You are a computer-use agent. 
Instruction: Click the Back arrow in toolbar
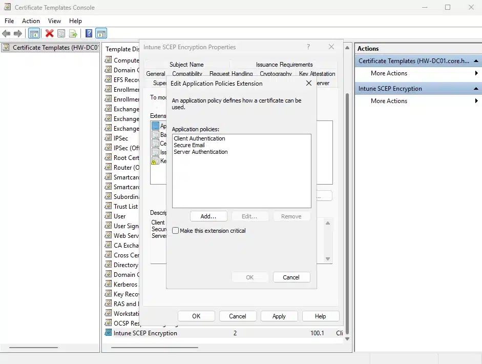point(6,34)
